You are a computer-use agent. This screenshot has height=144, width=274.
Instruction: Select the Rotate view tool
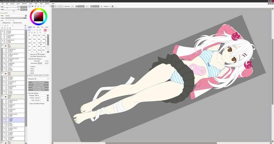click(35, 32)
